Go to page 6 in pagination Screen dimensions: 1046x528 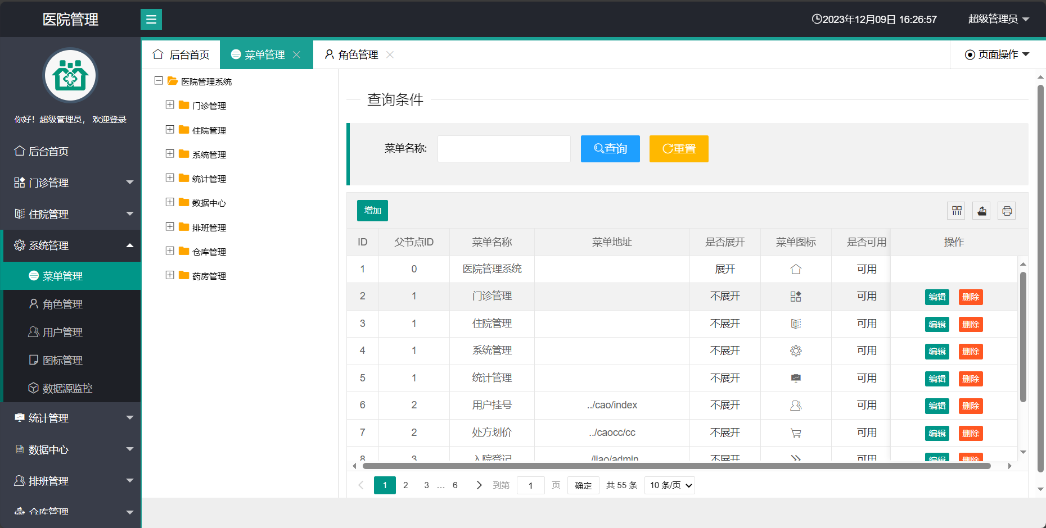455,485
